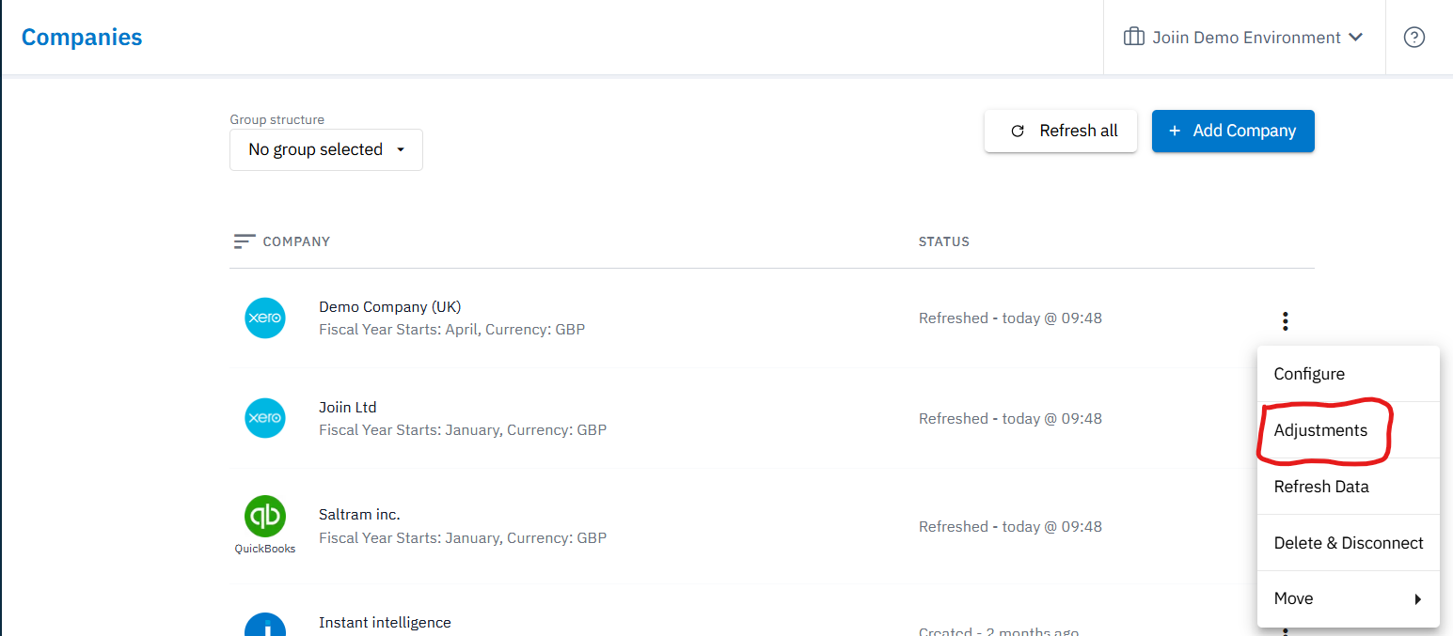Image resolution: width=1453 pixels, height=636 pixels.
Task: Click the refresh icon in Refresh all
Action: pos(1017,132)
